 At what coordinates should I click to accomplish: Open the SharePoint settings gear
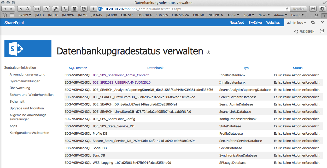click(313, 23)
